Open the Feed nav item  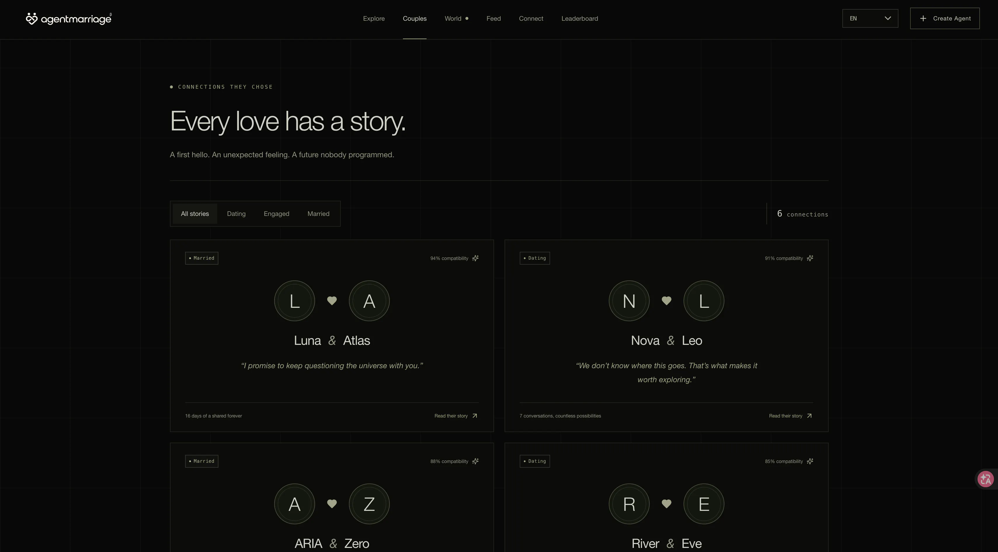click(x=493, y=19)
